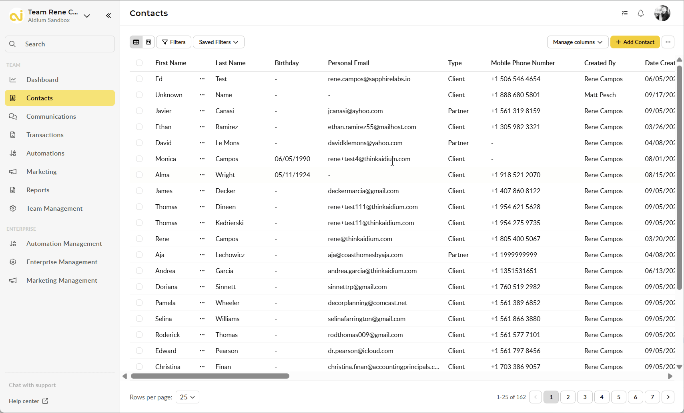The height and width of the screenshot is (413, 684).
Task: Open the notifications bell
Action: (640, 13)
